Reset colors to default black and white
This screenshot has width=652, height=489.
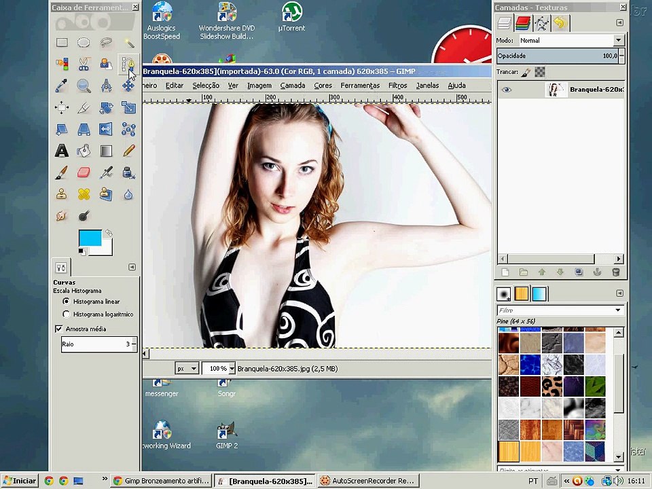tap(81, 251)
